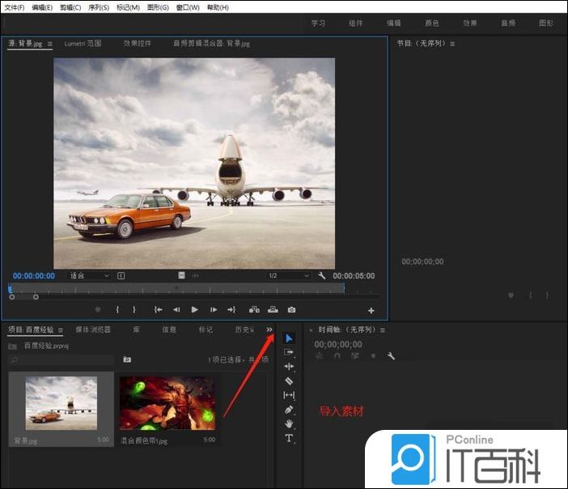Toggle the drag video only icon
This screenshot has height=489, width=568.
click(x=182, y=275)
